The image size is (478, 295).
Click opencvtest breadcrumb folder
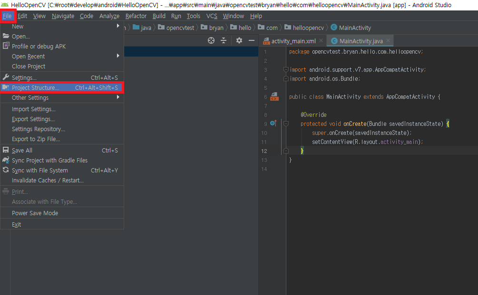point(176,28)
